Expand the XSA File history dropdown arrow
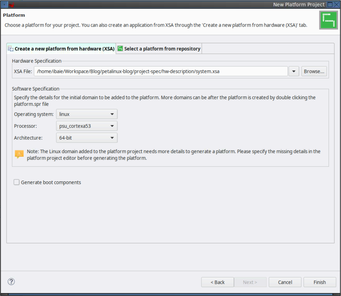Image resolution: width=341 pixels, height=296 pixels. pyautogui.click(x=294, y=71)
